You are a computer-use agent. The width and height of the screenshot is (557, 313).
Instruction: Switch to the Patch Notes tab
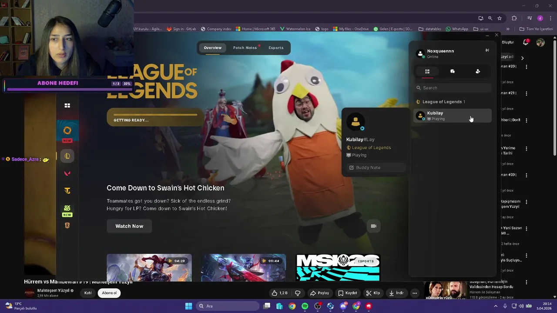coord(245,48)
